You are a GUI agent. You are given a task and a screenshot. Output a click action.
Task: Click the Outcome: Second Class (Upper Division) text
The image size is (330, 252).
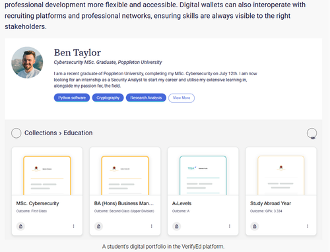124,211
